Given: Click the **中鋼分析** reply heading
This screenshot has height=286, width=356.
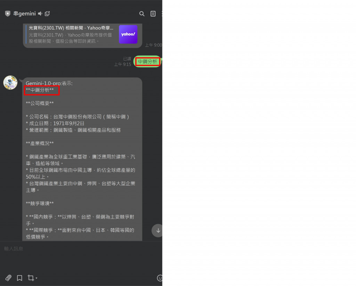Looking at the screenshot, I should pos(40,90).
